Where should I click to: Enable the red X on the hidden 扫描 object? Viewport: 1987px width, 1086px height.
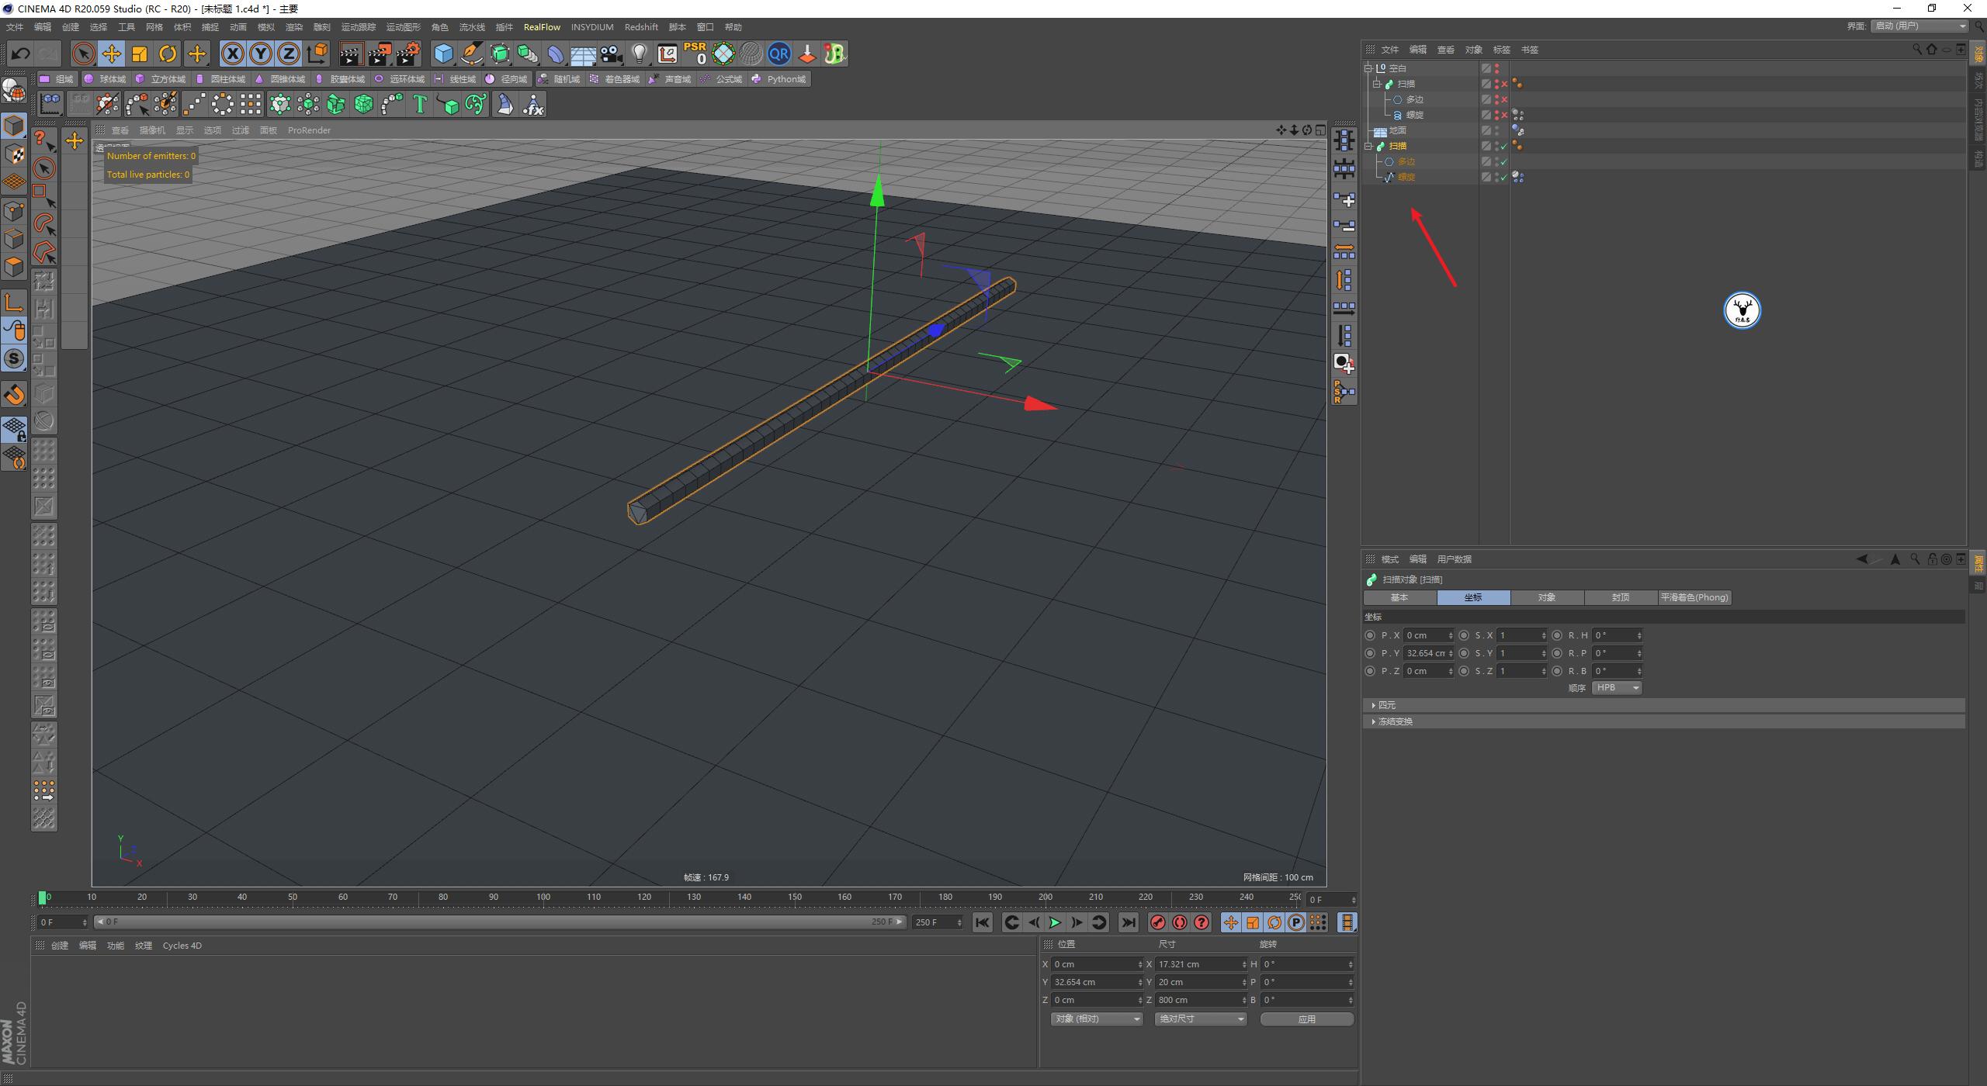pos(1503,83)
